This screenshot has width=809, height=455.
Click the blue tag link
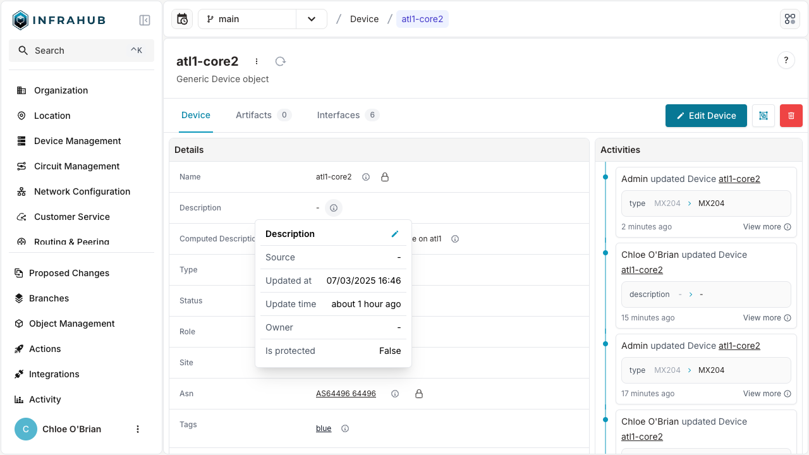(x=324, y=428)
